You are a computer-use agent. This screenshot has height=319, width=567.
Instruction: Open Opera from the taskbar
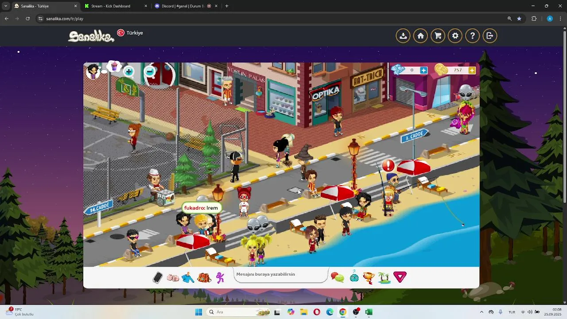[x=316, y=312]
